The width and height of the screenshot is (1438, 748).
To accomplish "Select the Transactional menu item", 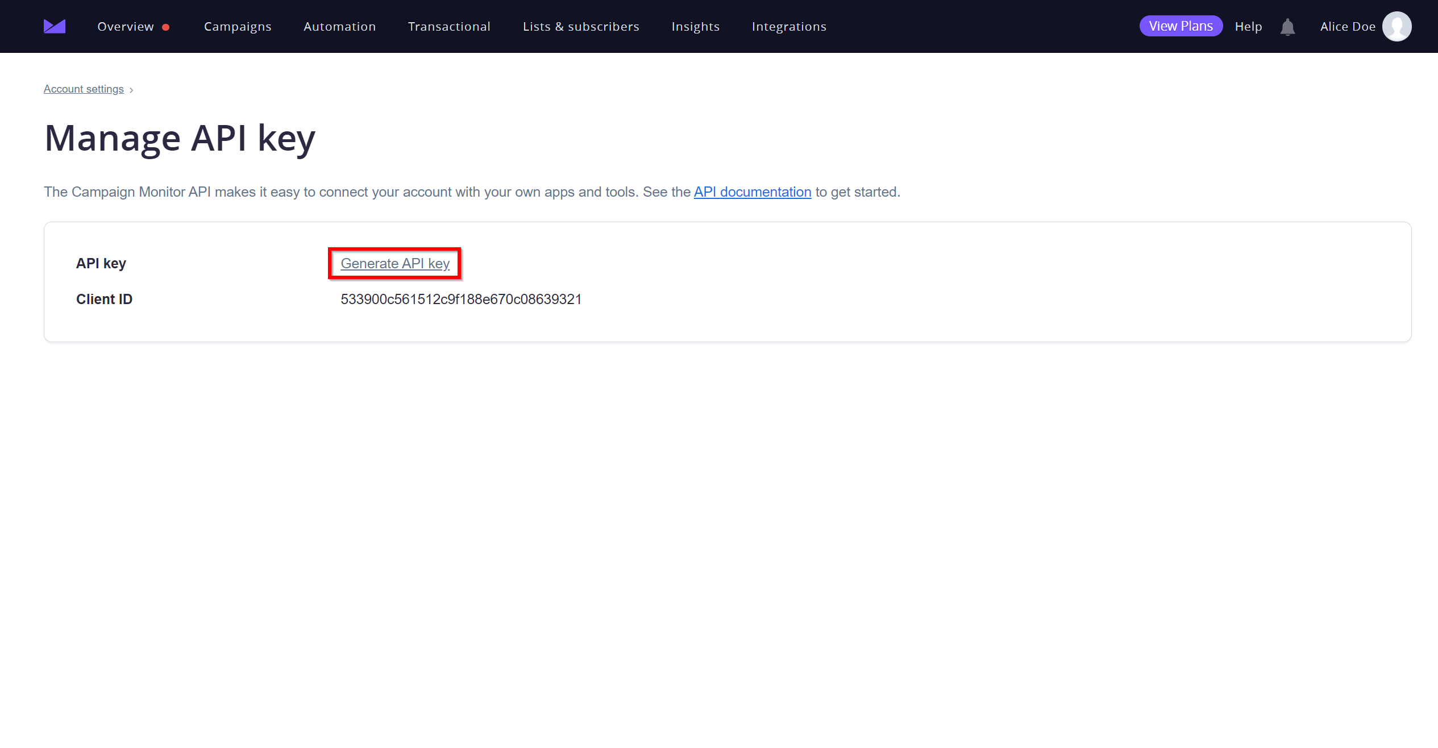I will 449,26.
